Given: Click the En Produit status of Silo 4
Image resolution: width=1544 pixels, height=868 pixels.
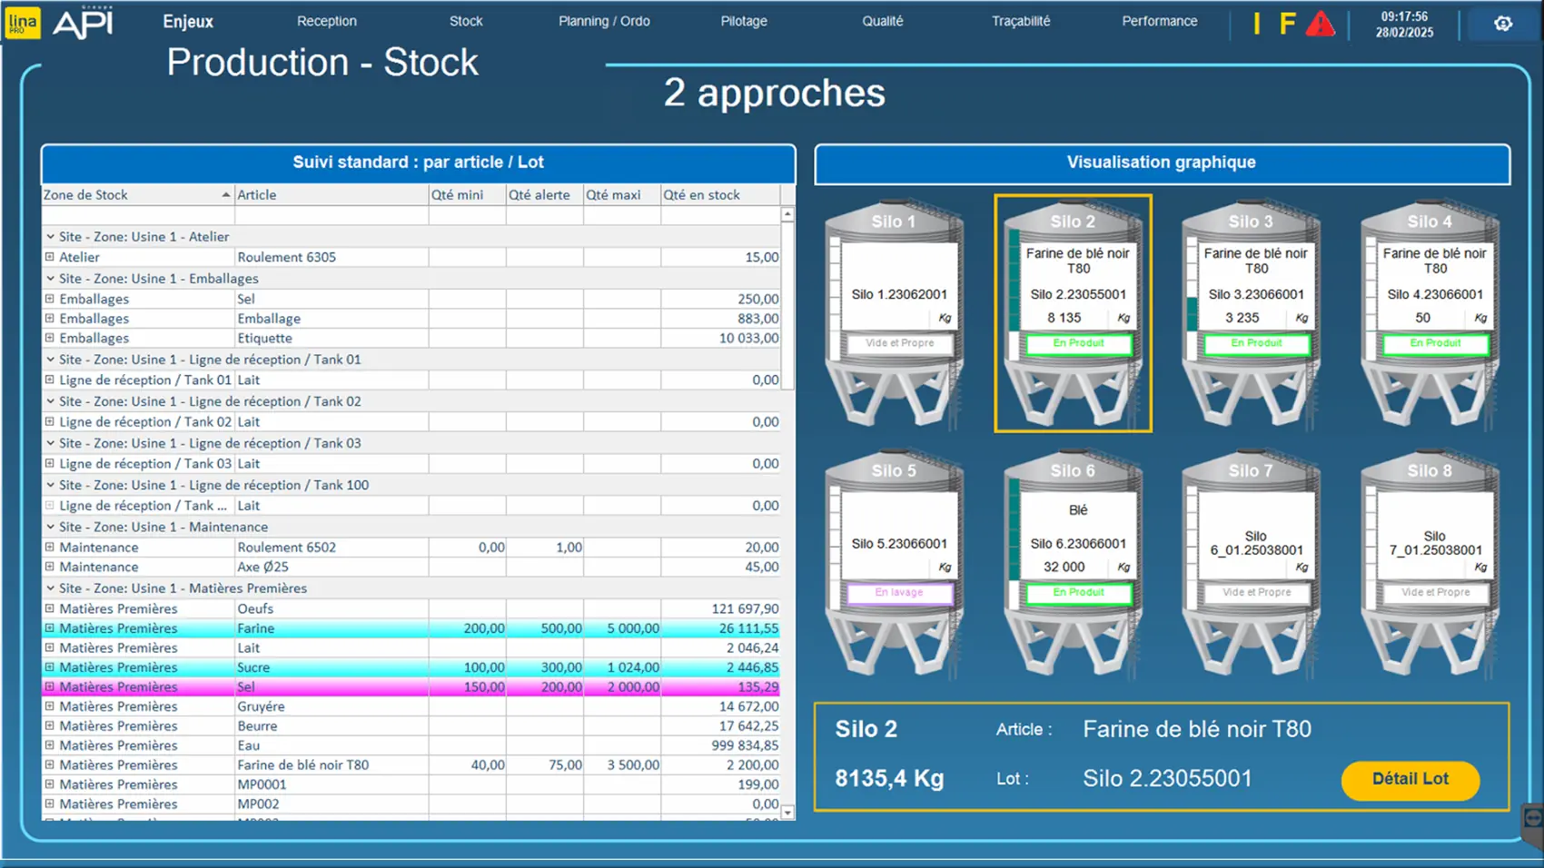Looking at the screenshot, I should pos(1435,343).
